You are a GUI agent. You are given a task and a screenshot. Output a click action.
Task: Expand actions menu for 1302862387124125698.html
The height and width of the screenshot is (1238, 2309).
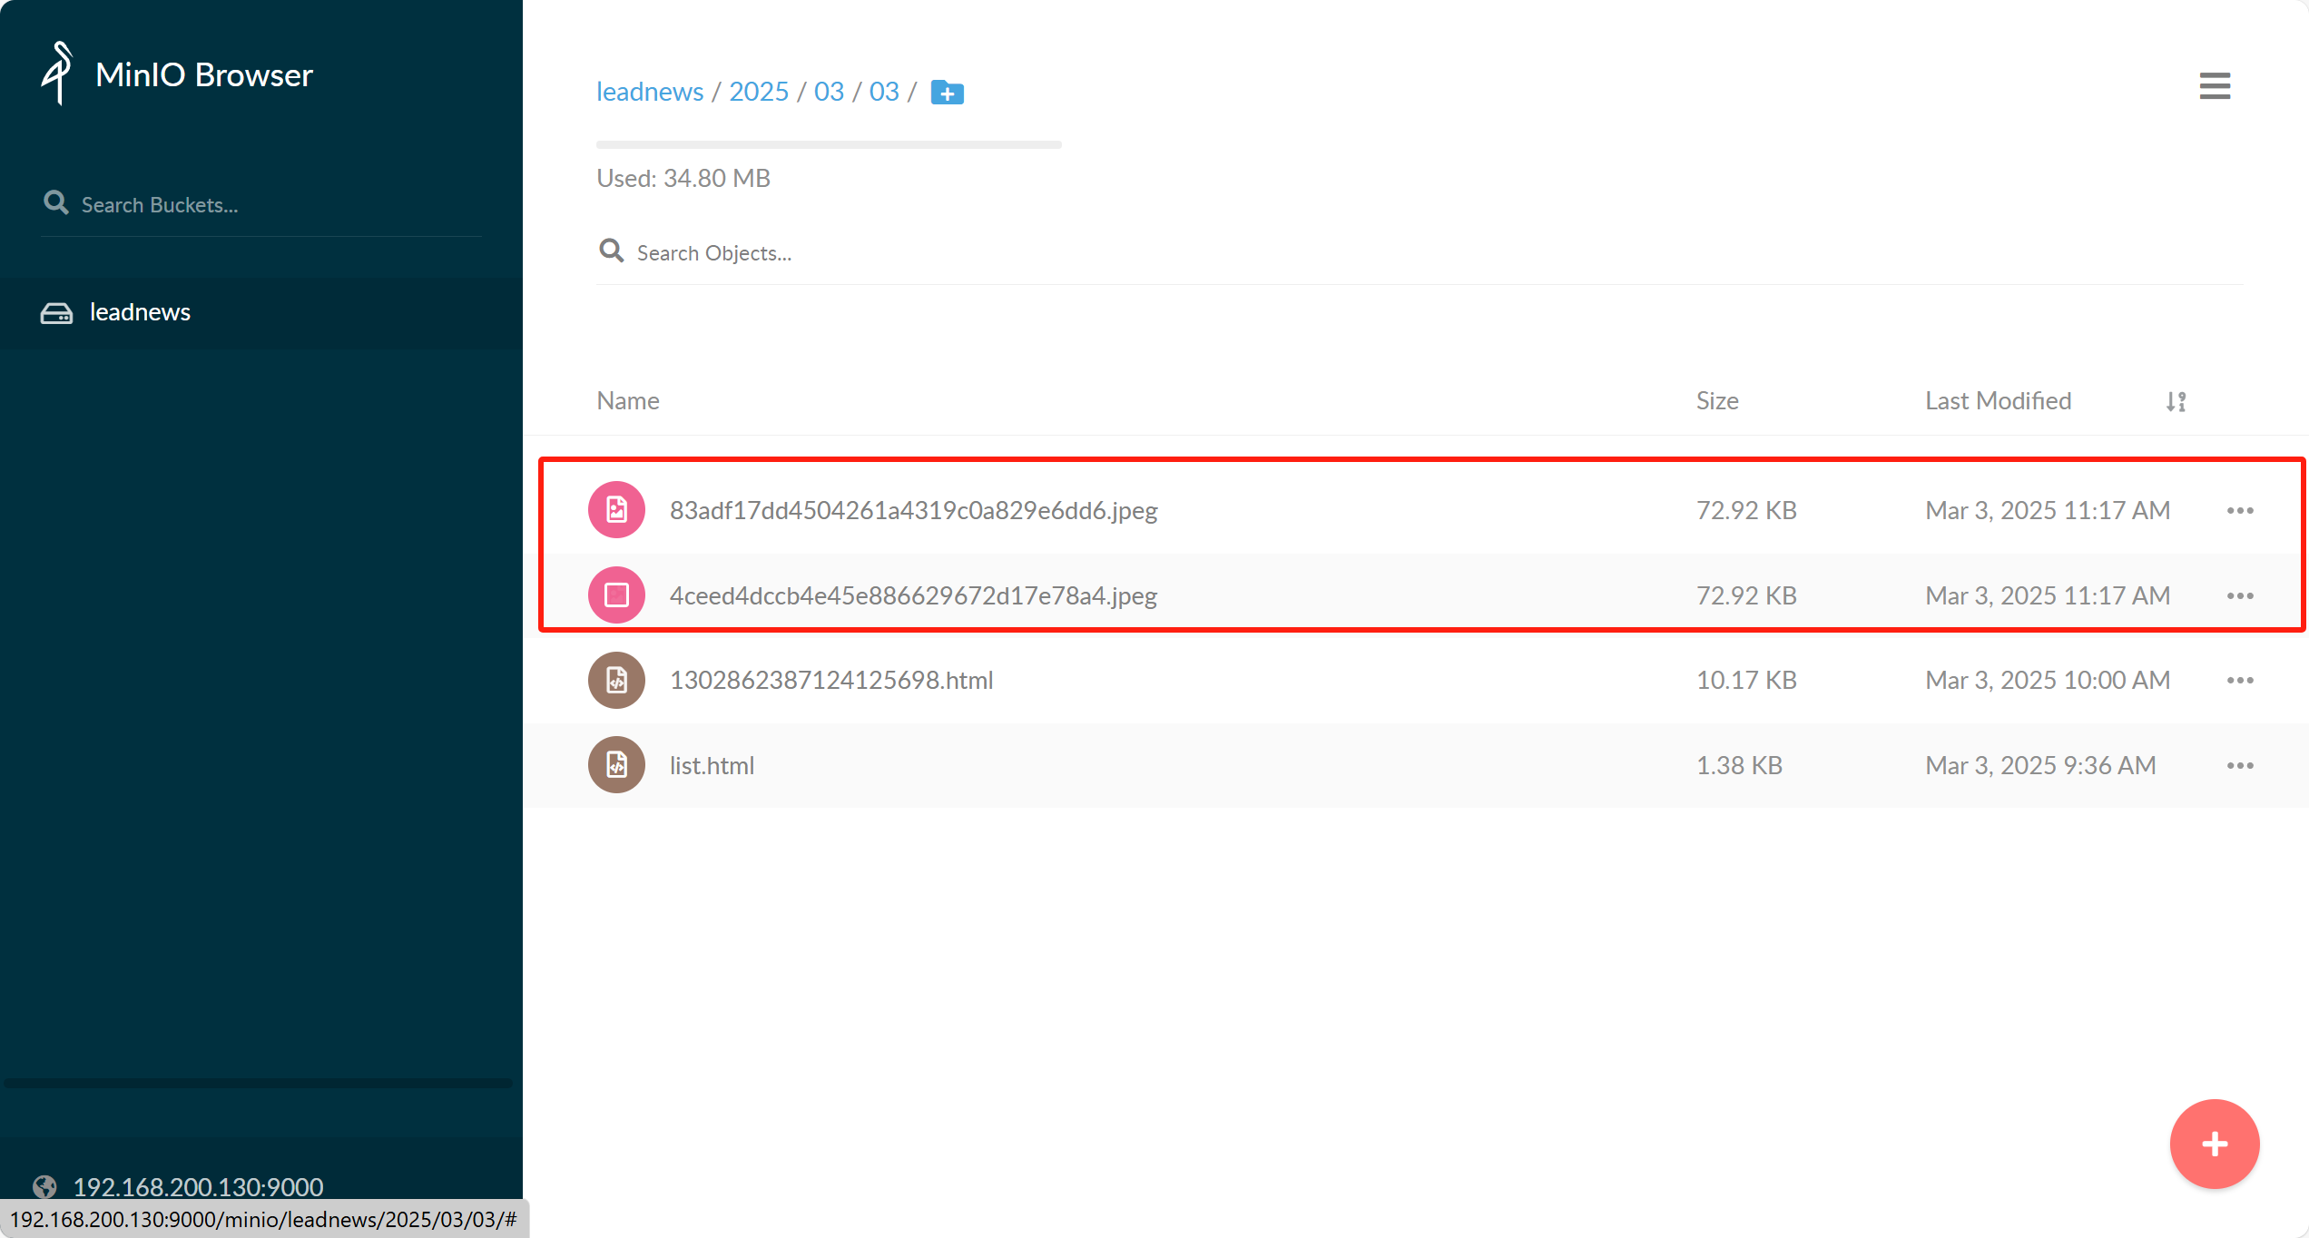tap(2239, 680)
